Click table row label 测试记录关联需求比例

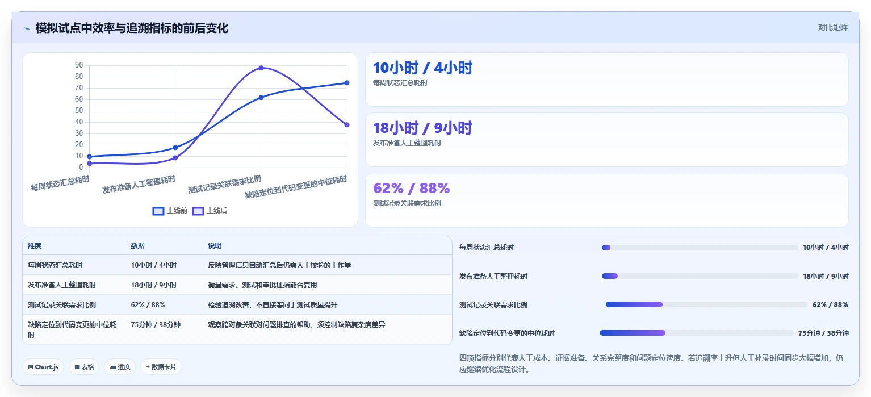coord(62,305)
